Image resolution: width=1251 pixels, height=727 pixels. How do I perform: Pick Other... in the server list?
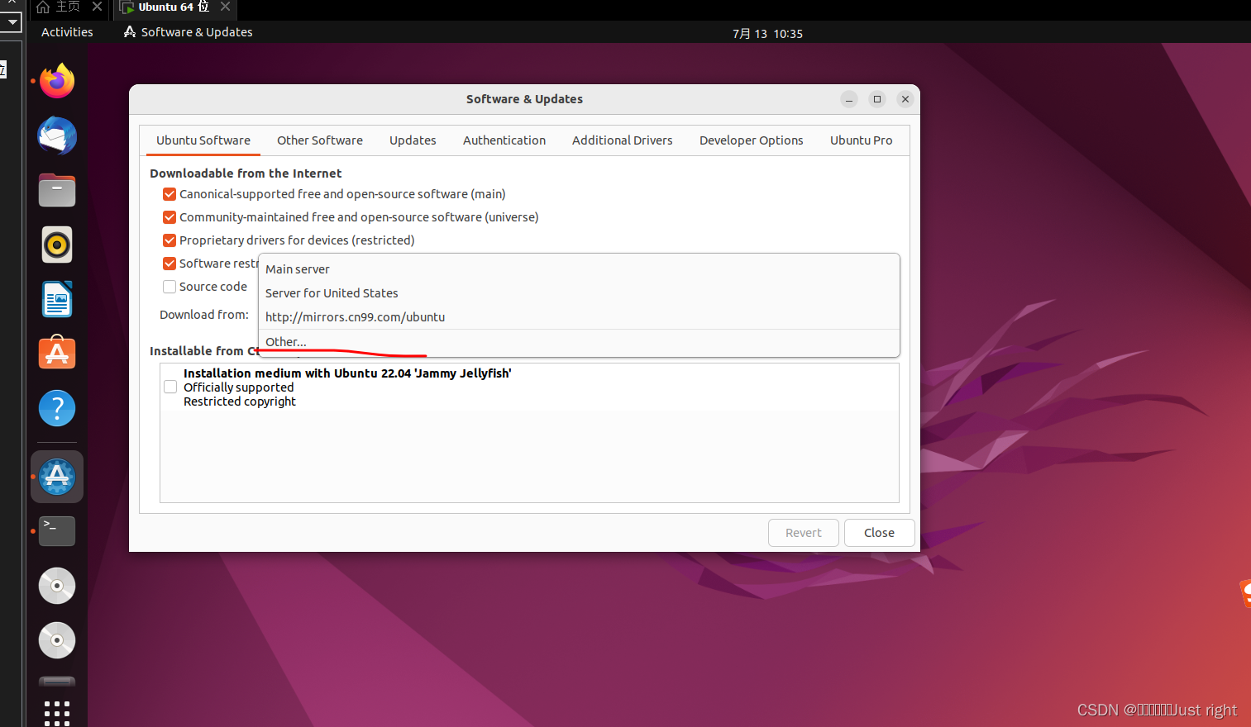click(x=285, y=341)
